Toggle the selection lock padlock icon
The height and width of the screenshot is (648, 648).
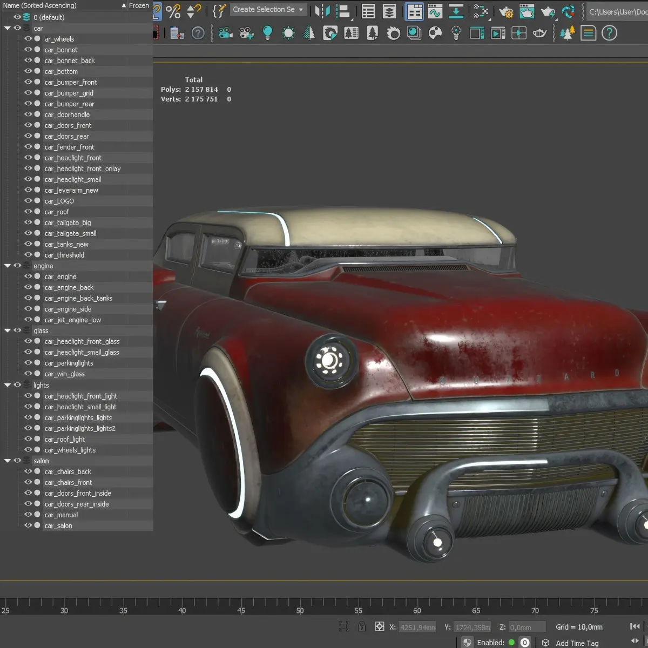362,626
